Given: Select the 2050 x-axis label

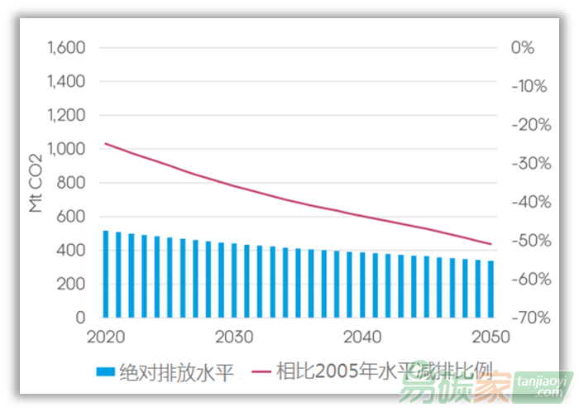Looking at the screenshot, I should coord(491,338).
